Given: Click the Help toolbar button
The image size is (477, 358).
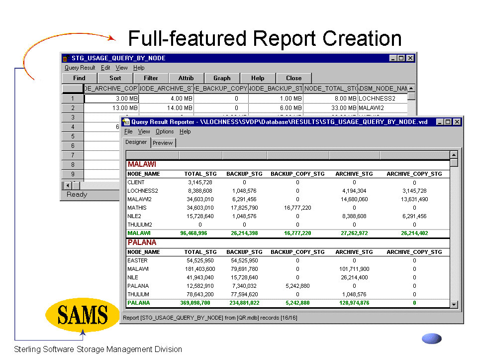Looking at the screenshot, I should [258, 78].
